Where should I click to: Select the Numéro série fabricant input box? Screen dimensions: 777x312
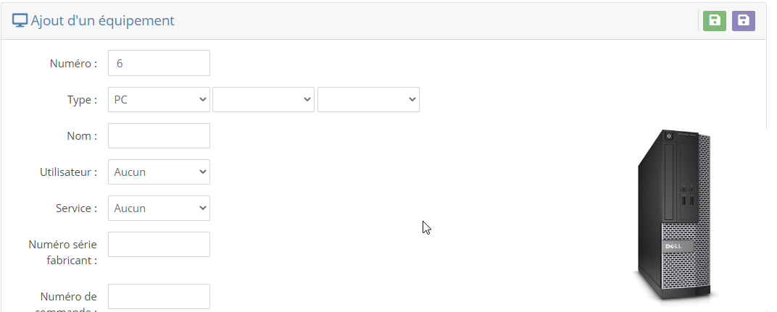pyautogui.click(x=159, y=244)
